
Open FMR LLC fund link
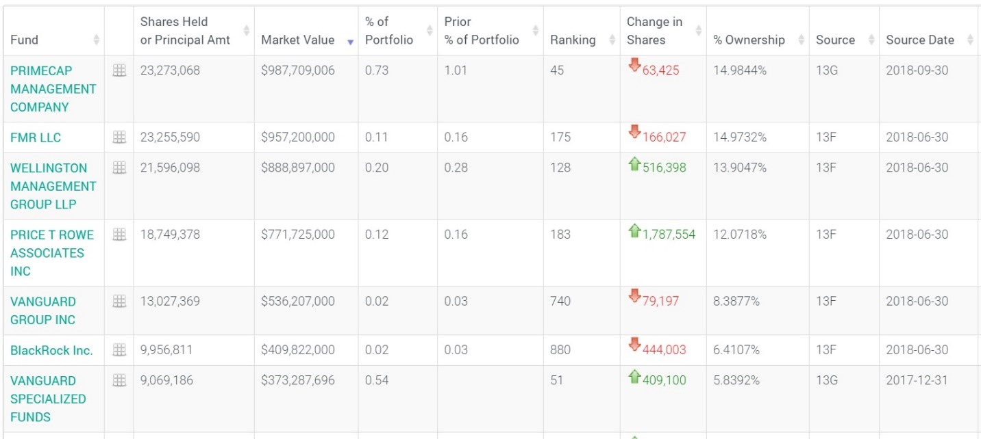point(36,137)
